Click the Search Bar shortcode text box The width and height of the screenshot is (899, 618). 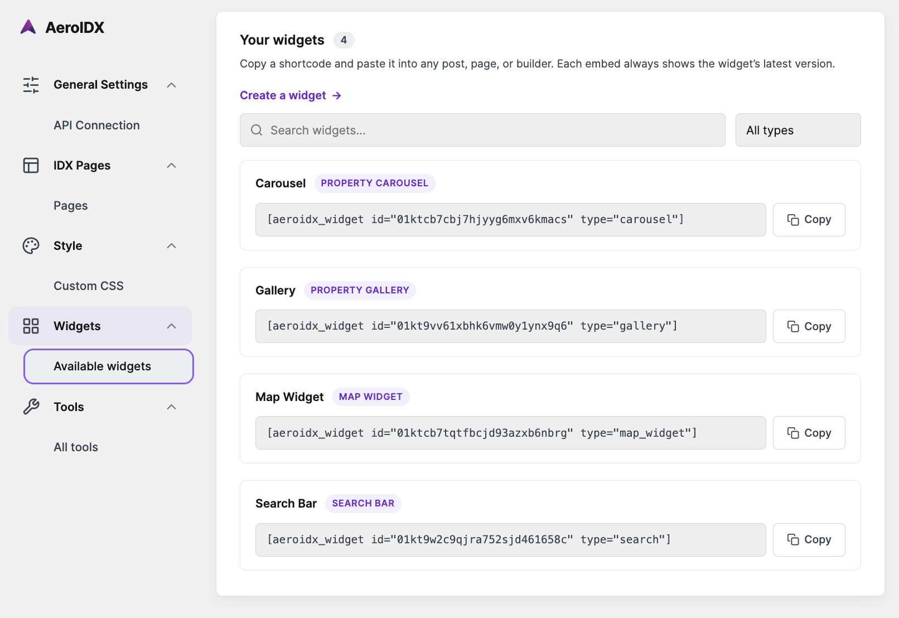click(511, 540)
